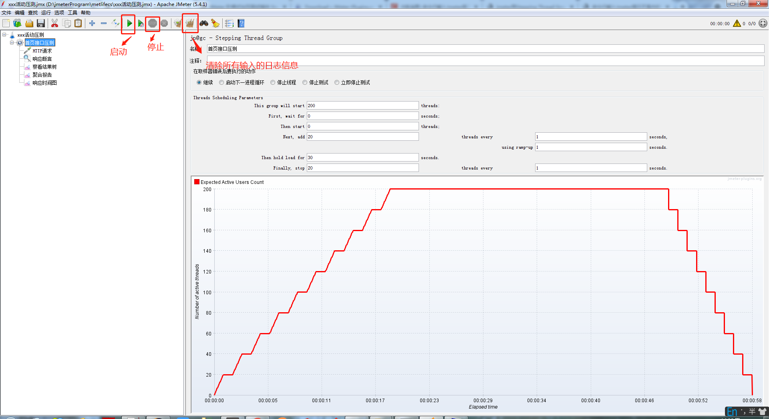Click the 'Finally, stop' threads field
Image resolution: width=769 pixels, height=419 pixels.
(x=362, y=168)
